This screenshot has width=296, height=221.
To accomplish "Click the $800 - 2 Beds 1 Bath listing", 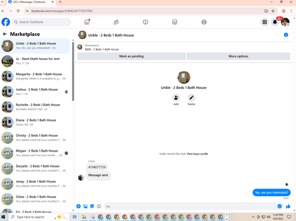I will click(x=102, y=49).
